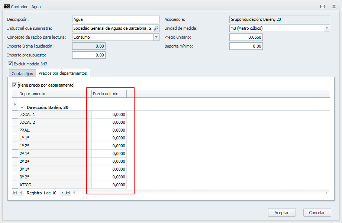The width and height of the screenshot is (342, 223).
Task: Click Precio unitario cell for LOCAL 1
Action: click(109, 114)
